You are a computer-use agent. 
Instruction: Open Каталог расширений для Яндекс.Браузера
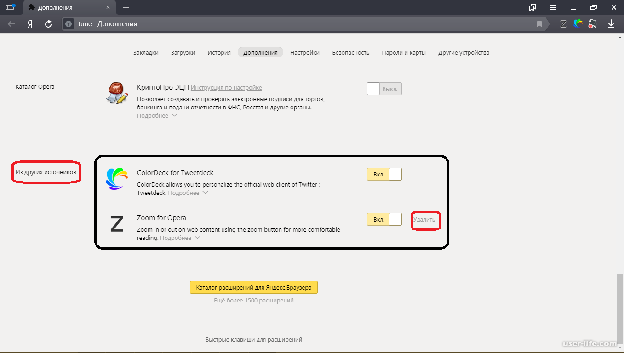click(254, 288)
